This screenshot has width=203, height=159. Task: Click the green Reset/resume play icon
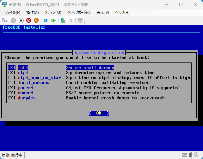pos(53,21)
